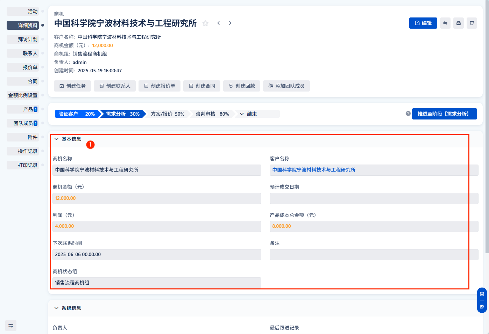
Task: Open the 详细资料 sidebar tab
Action: (23, 26)
